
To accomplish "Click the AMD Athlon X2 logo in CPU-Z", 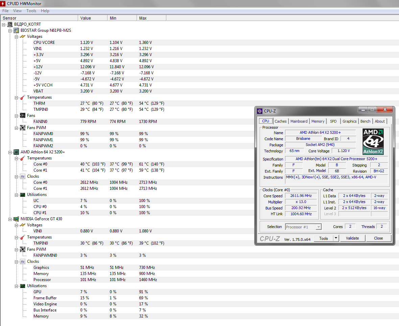I will [373, 142].
